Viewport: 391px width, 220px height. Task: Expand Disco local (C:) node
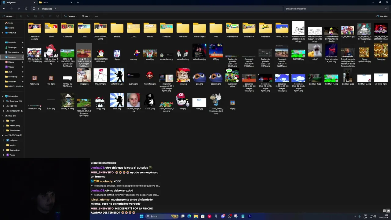pos(4,101)
